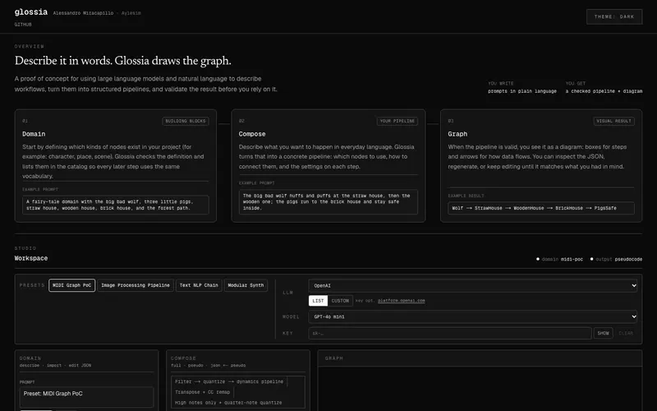This screenshot has width=657, height=411.
Task: Click the BUILDING BLOCKS badge on Domain card
Action: pyautogui.click(x=186, y=121)
